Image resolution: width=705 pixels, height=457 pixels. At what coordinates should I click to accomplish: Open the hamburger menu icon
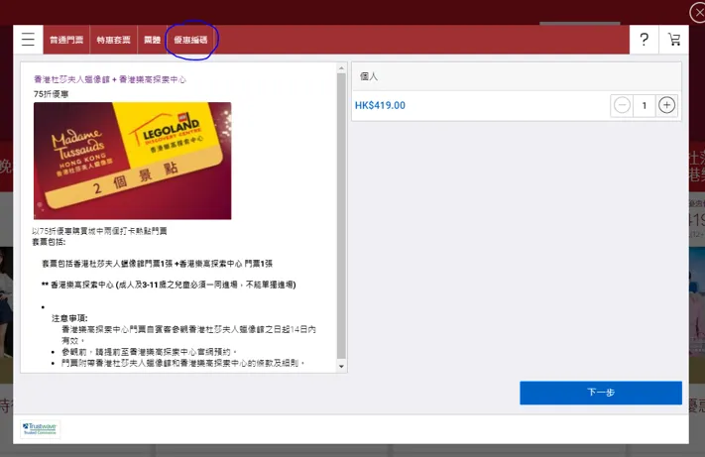tap(28, 40)
